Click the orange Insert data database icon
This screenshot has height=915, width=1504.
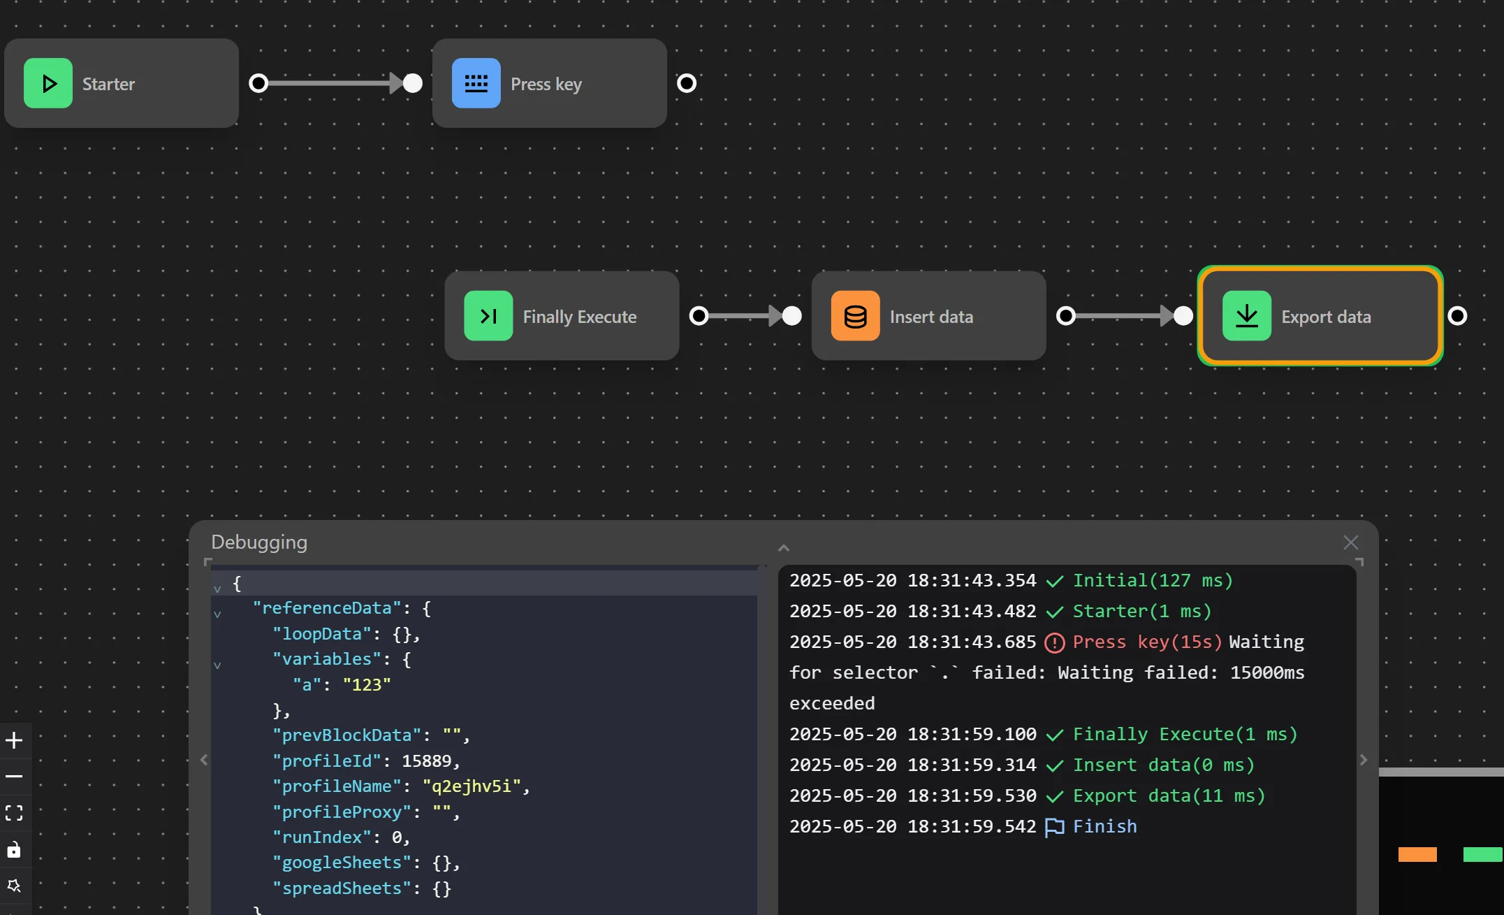pos(855,316)
